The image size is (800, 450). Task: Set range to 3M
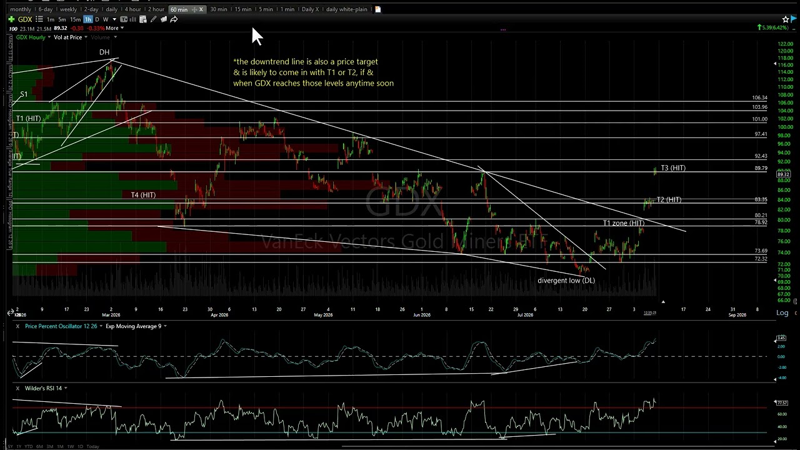tap(50, 446)
